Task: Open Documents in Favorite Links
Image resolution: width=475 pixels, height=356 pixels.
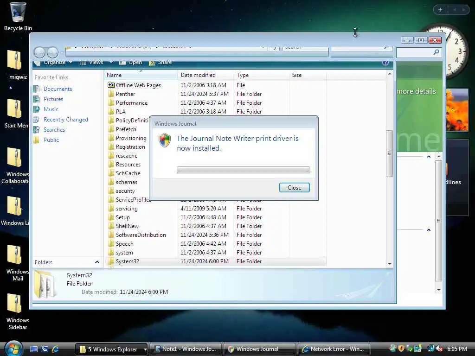Action: [58, 89]
